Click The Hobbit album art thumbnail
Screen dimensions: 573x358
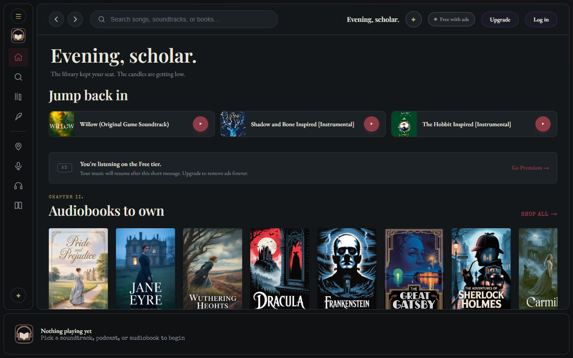404,124
